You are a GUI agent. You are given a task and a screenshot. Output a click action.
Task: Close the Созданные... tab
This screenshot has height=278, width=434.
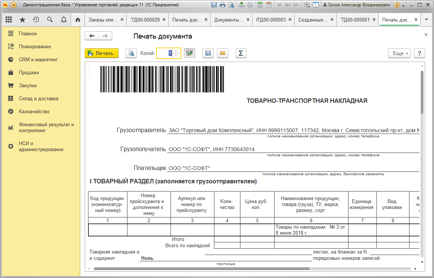pos(332,20)
